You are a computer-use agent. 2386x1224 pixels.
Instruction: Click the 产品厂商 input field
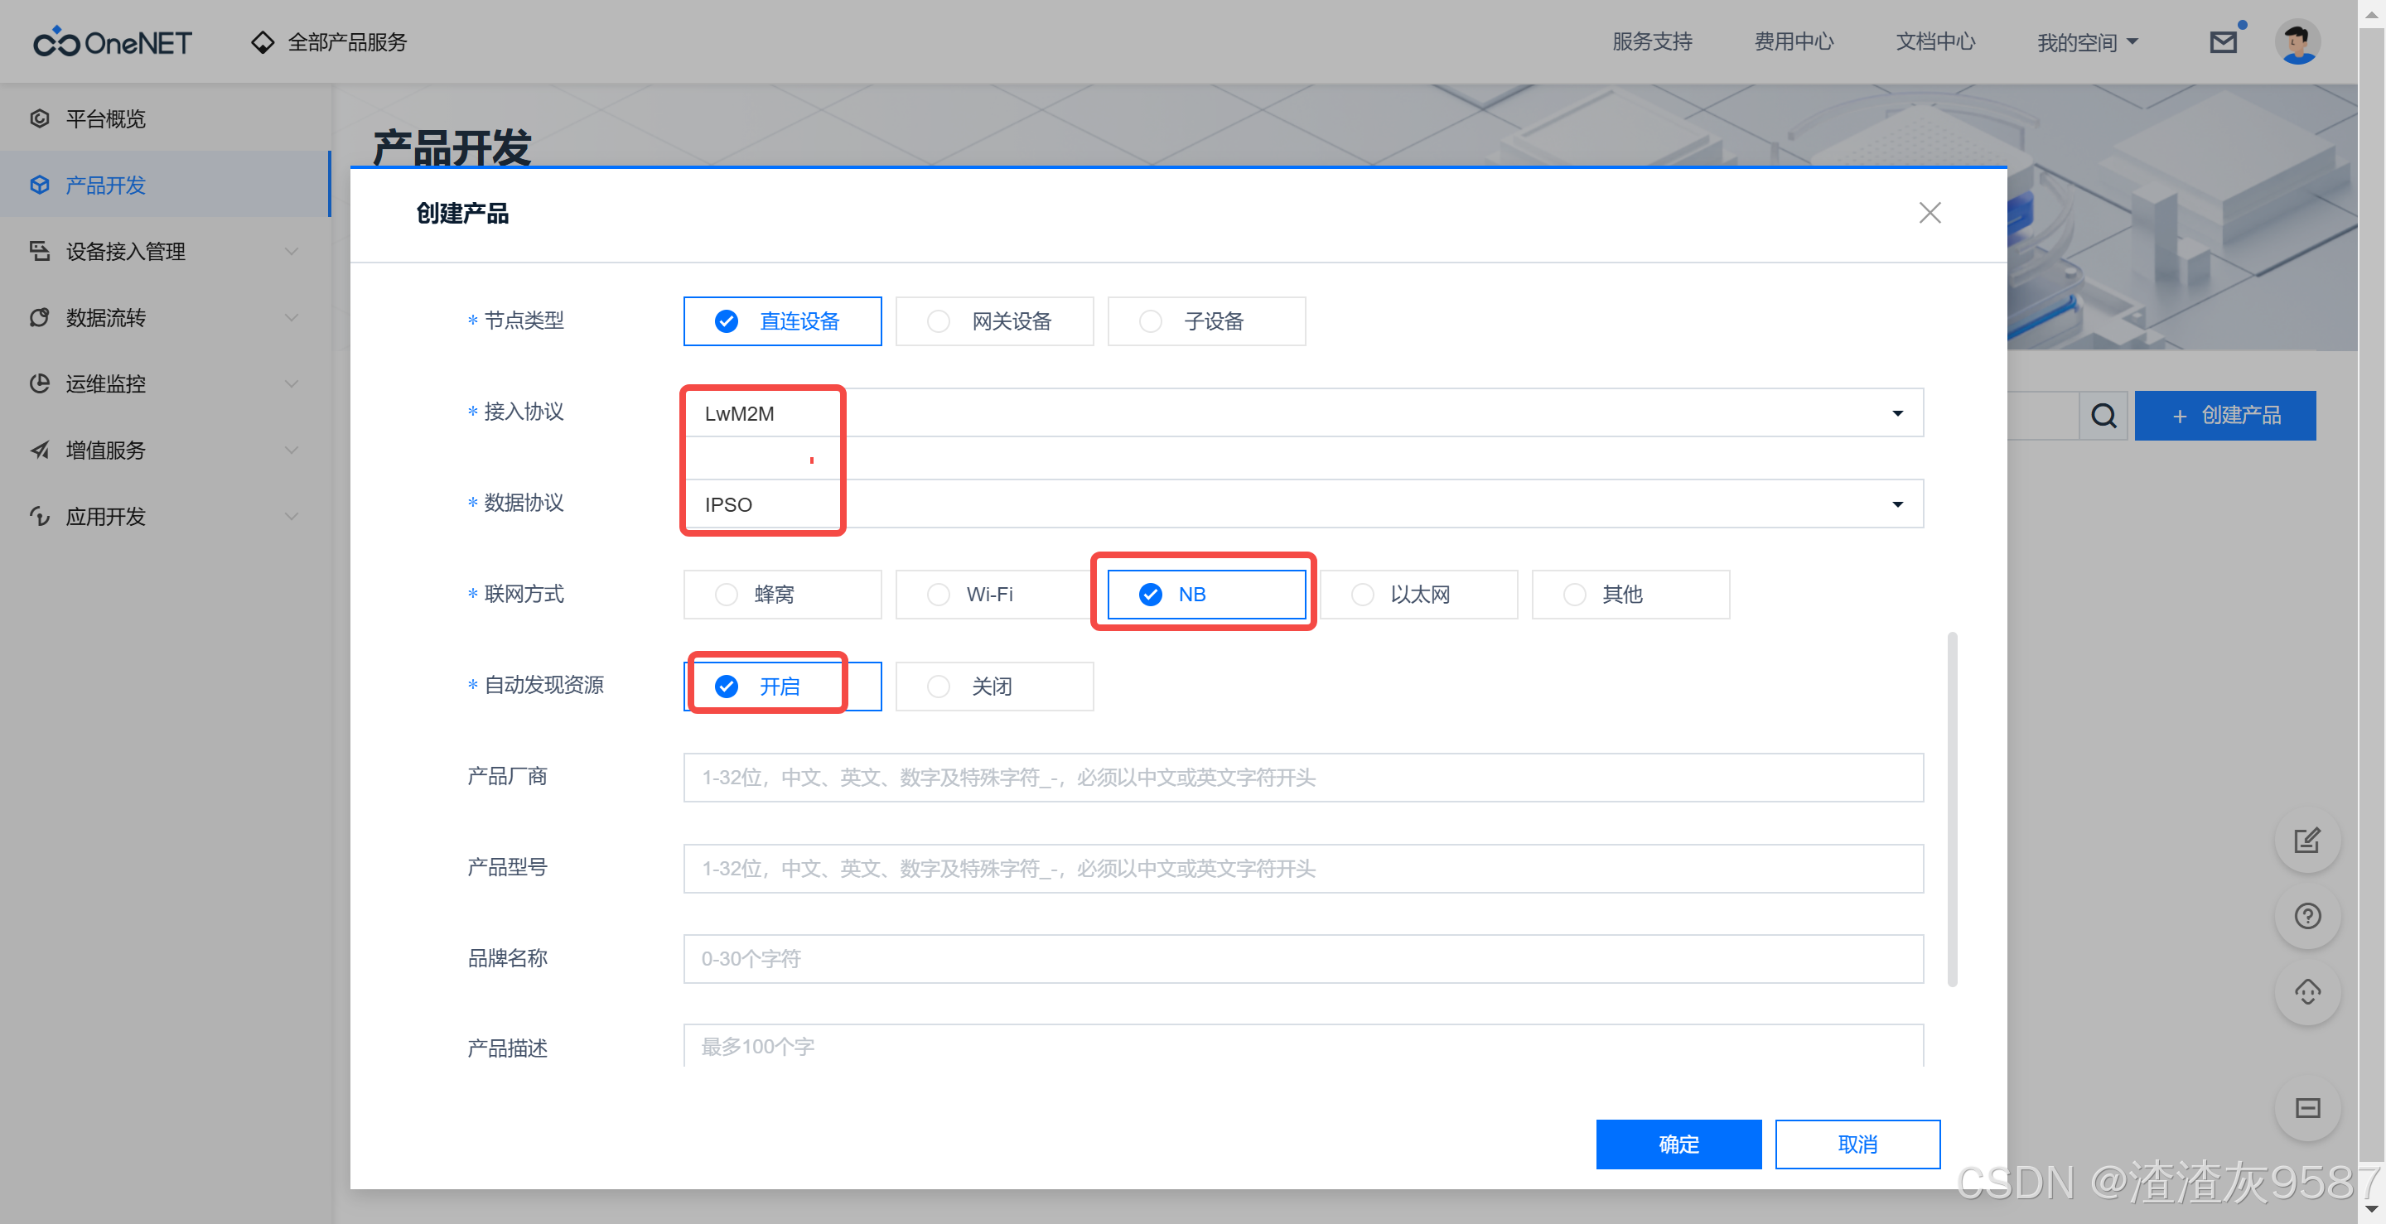pyautogui.click(x=1302, y=778)
